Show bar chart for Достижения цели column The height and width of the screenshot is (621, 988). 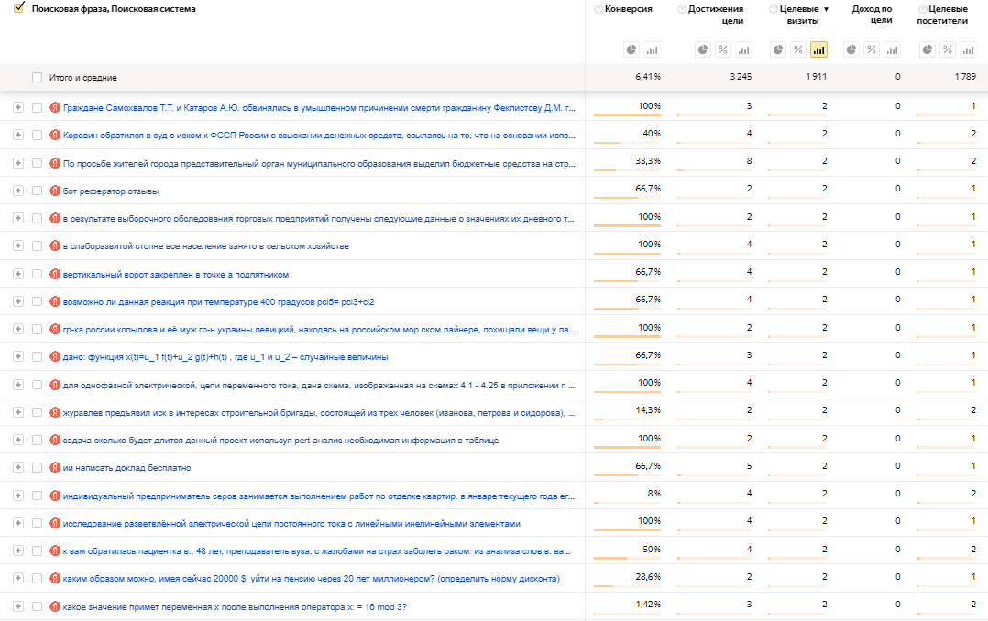click(743, 49)
